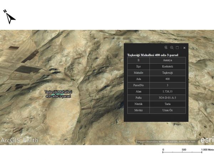This screenshot has width=214, height=160.
Task: Click the esri logo
Action: pyautogui.click(x=207, y=140)
